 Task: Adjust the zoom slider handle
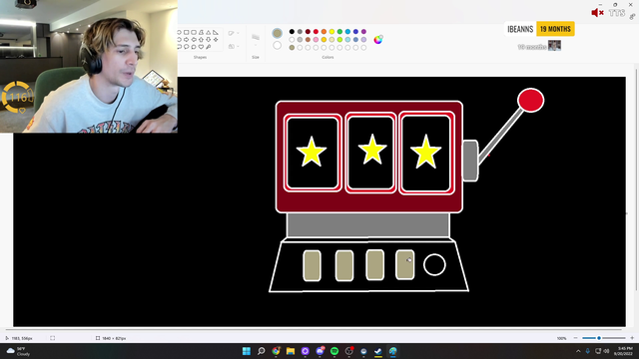599,338
